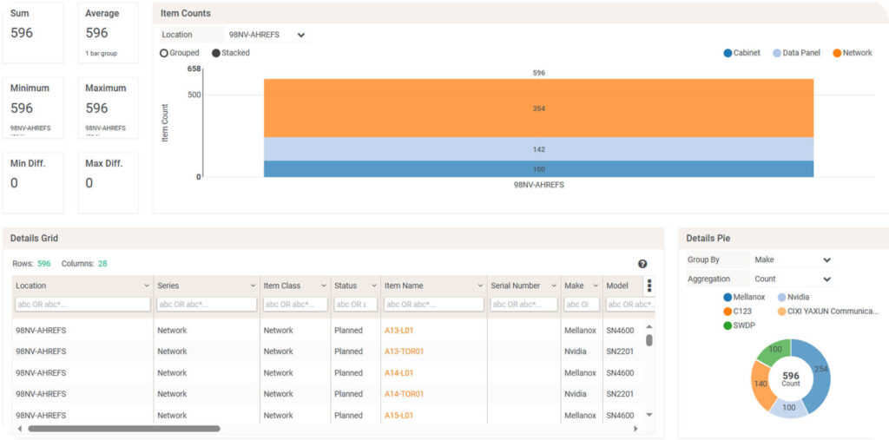Open the A14-TOR01 item link
Viewport: 889px width, 440px height.
[404, 394]
